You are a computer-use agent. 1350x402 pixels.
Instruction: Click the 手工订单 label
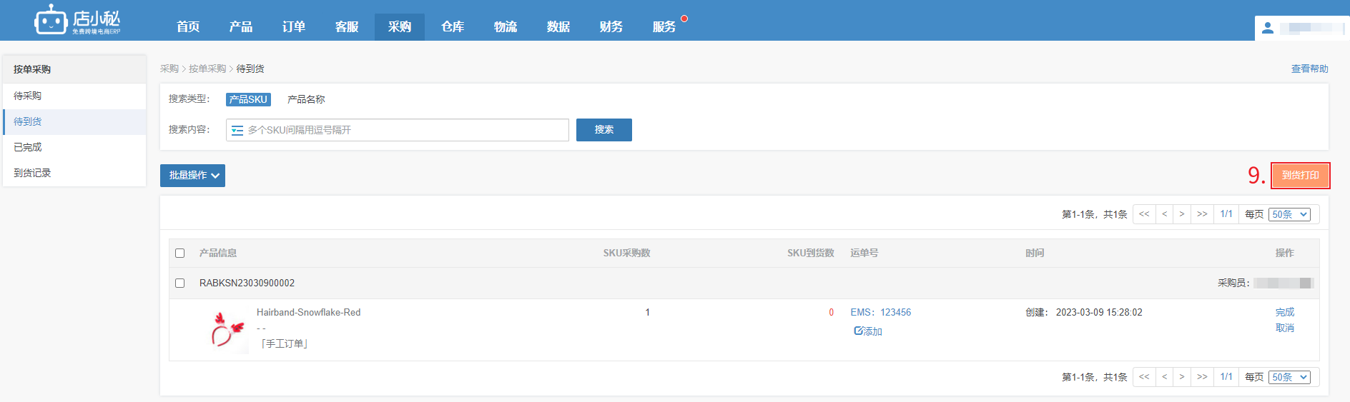tap(284, 343)
